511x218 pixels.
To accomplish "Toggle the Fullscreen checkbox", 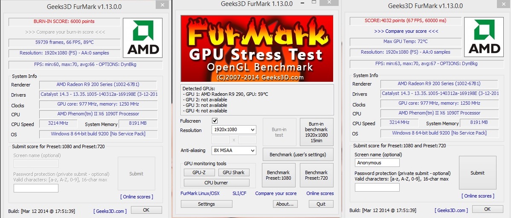I will pyautogui.click(x=215, y=121).
